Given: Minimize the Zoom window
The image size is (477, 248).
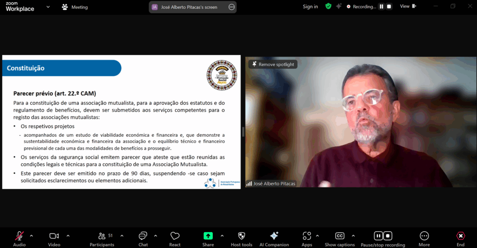Looking at the screenshot, I should pos(436,6).
